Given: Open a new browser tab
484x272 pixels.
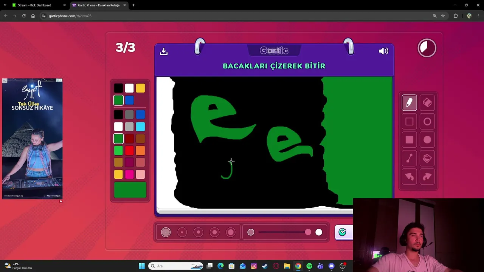Looking at the screenshot, I should (133, 5).
